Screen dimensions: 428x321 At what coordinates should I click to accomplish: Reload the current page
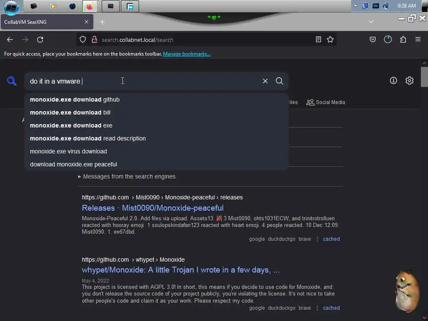tap(40, 40)
